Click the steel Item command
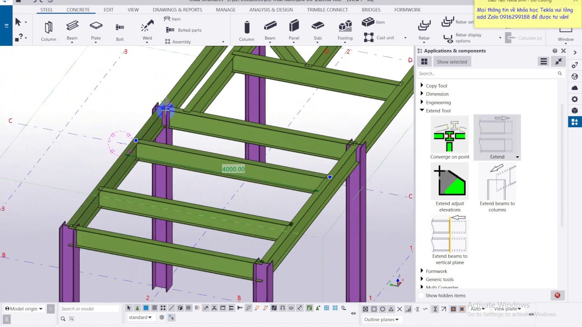This screenshot has width=582, height=327. point(172,19)
